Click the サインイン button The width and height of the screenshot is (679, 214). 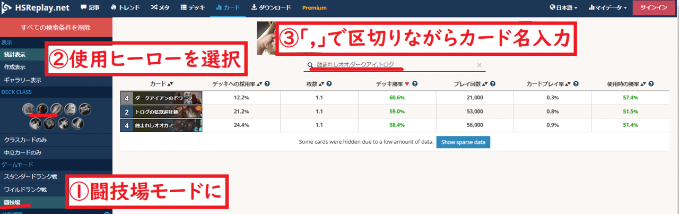[654, 7]
